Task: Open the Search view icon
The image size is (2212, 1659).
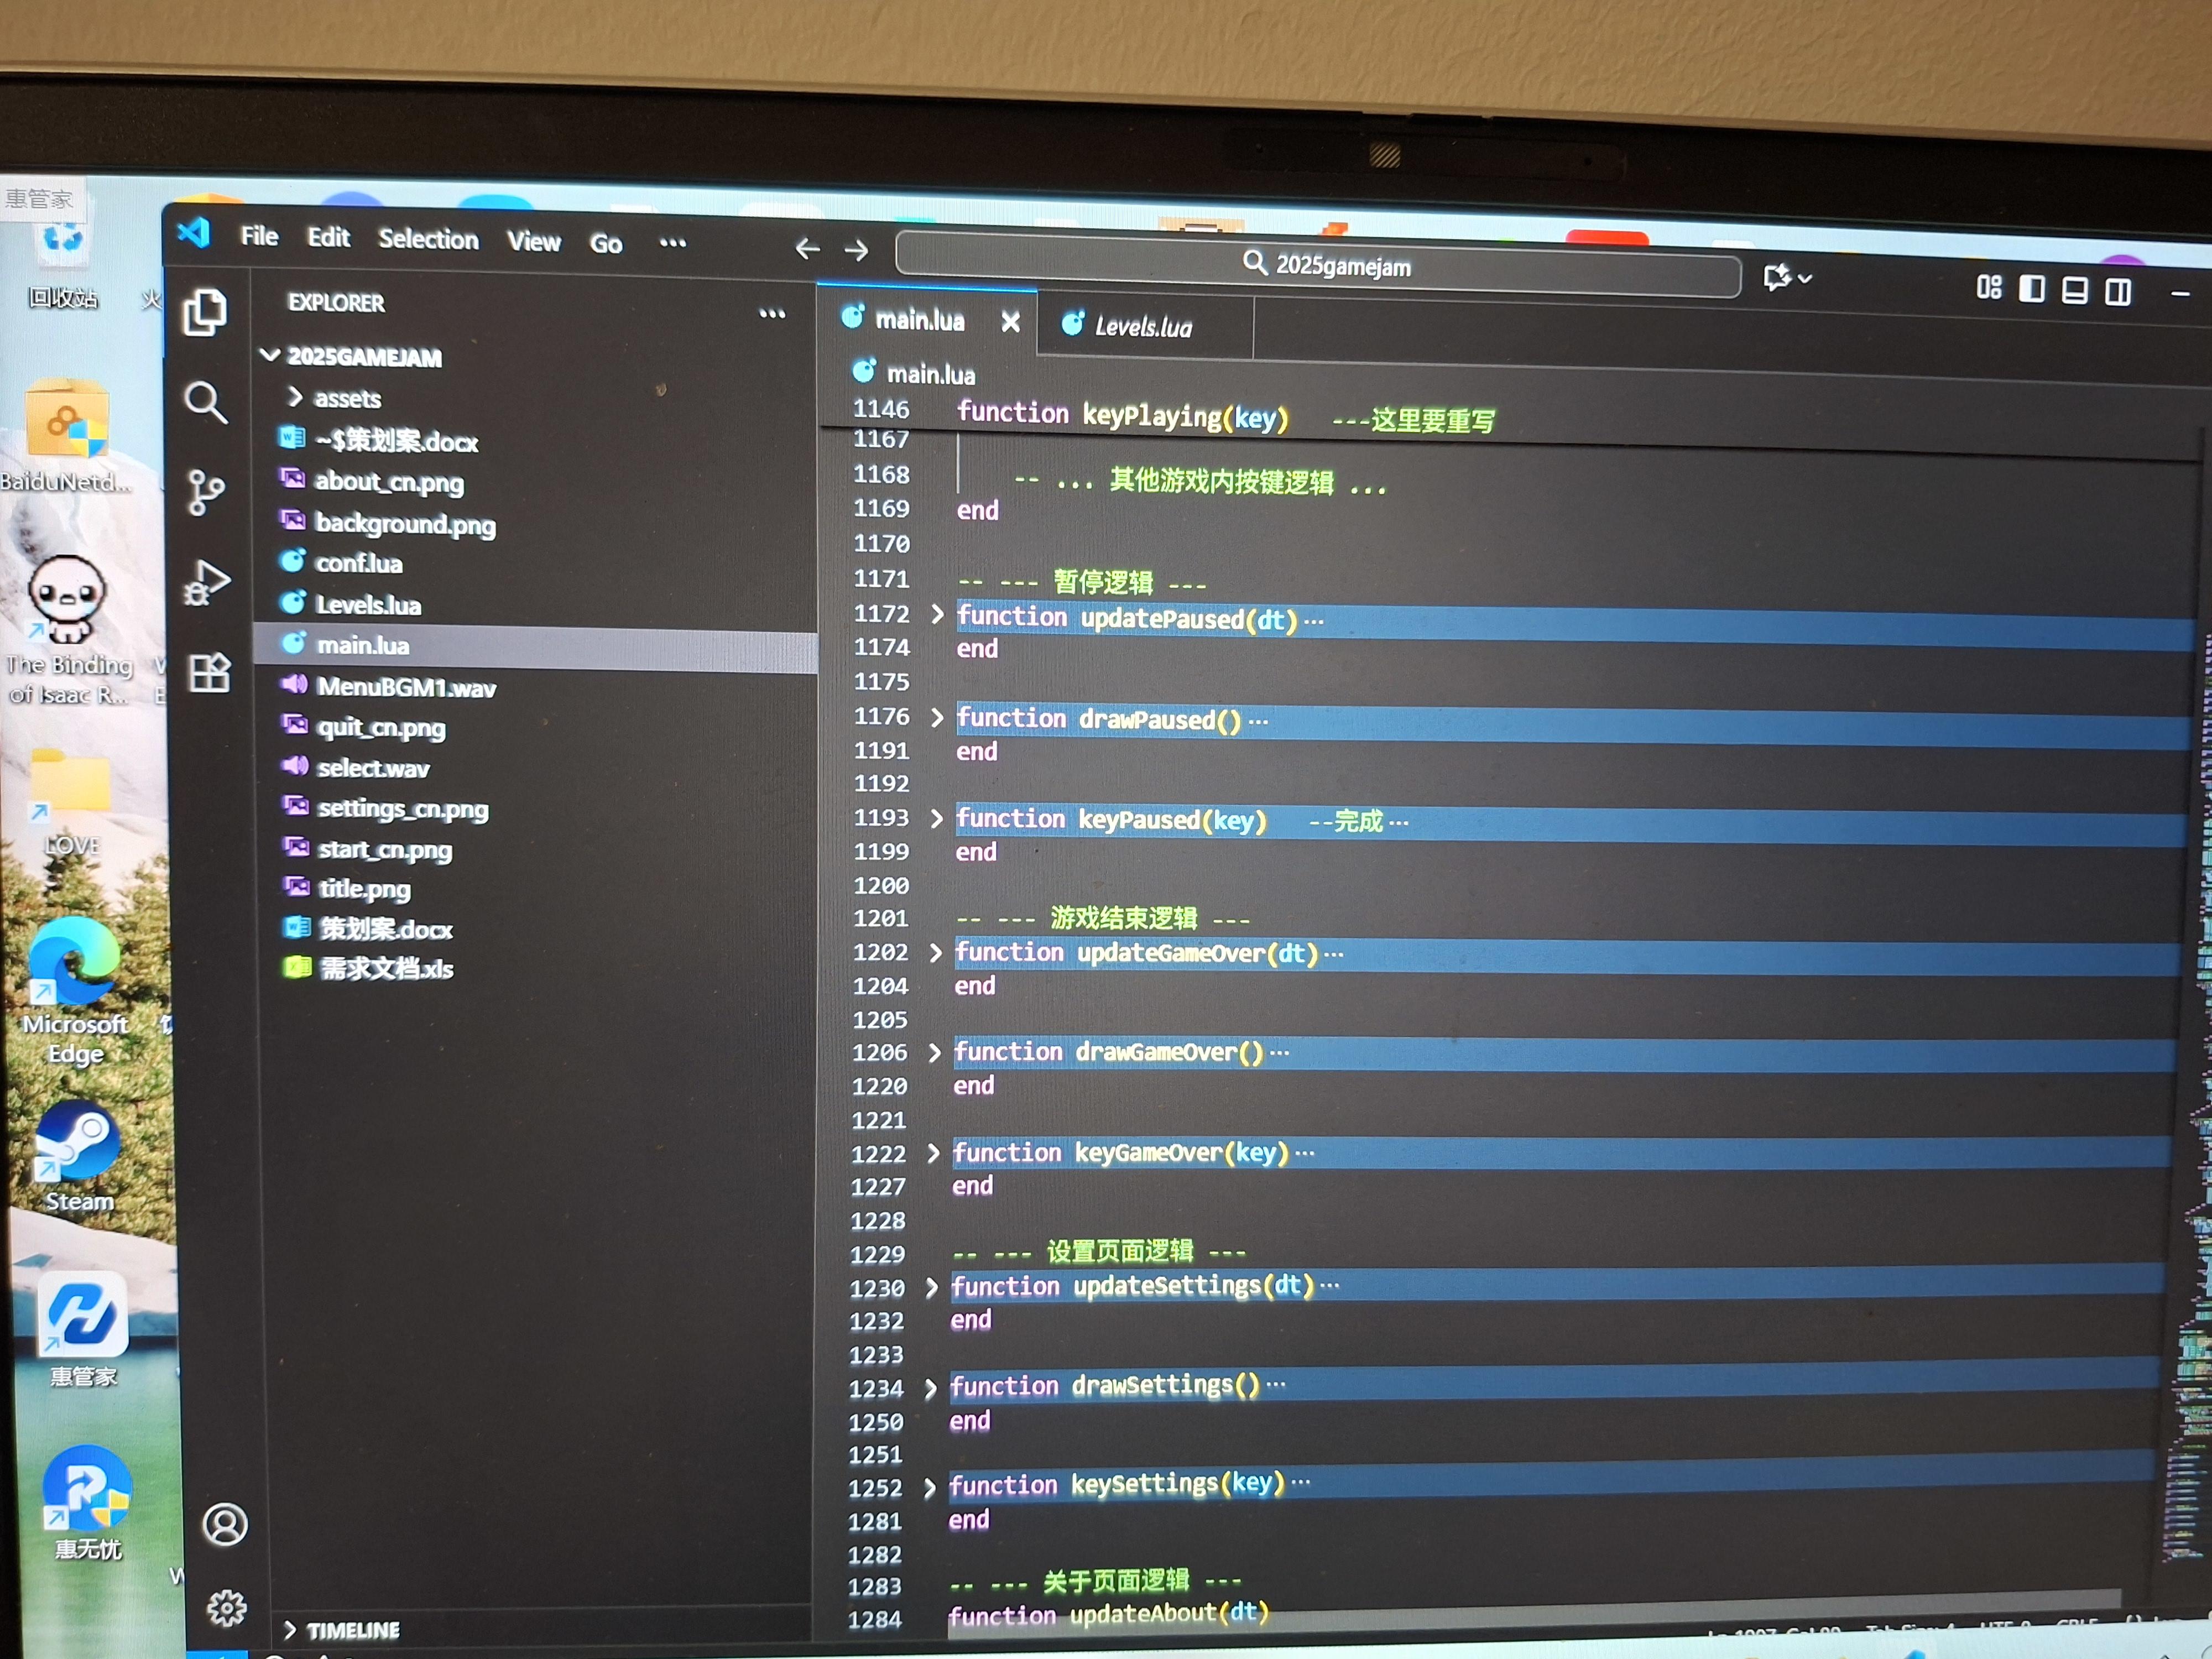Action: pos(206,402)
